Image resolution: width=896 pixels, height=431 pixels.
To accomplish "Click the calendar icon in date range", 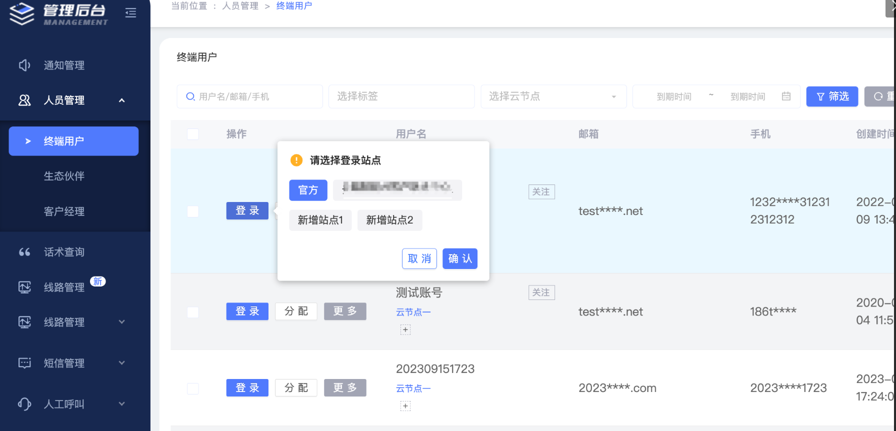I will [x=786, y=96].
